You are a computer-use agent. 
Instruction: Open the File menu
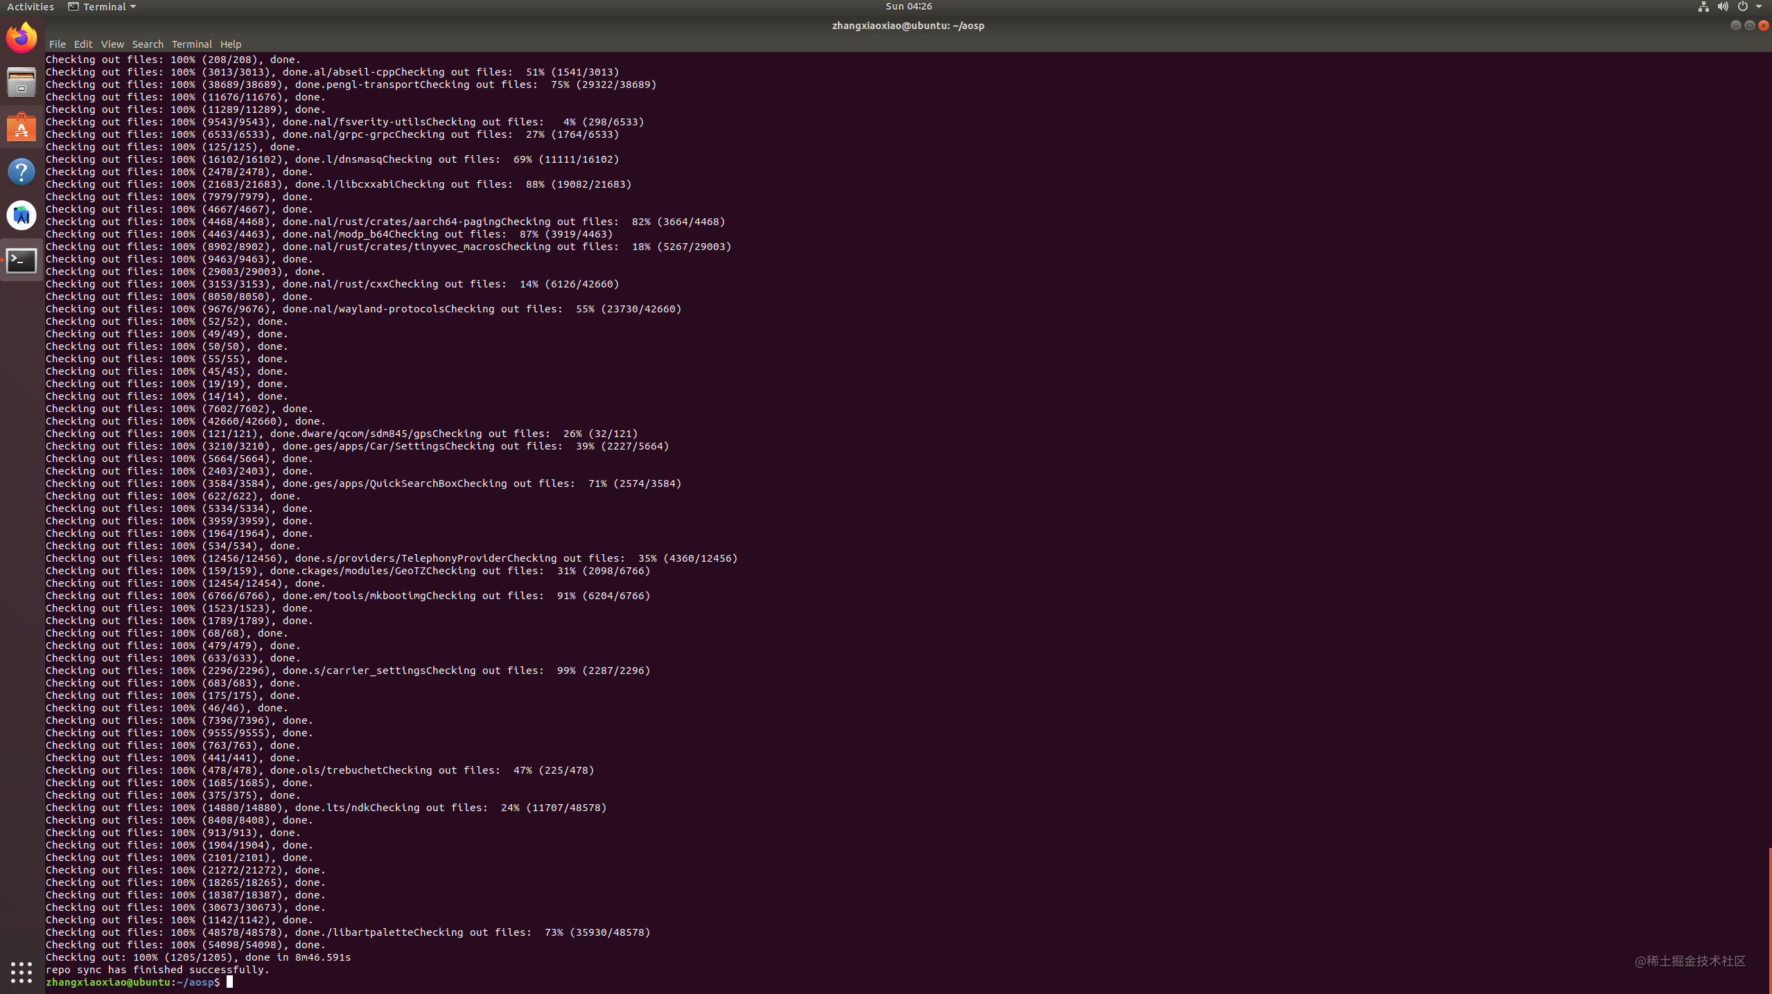(57, 44)
